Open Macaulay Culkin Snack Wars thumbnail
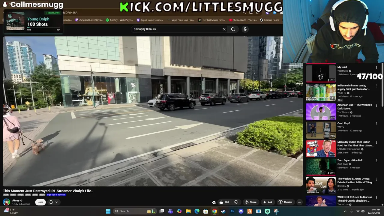This screenshot has height=216, width=384. point(321,148)
